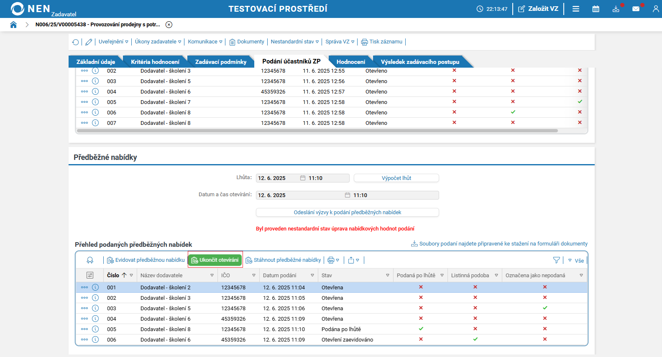The image size is (662, 357).
Task: Close the N006/25/V00005438 breadcrumb tab
Action: pos(169,25)
